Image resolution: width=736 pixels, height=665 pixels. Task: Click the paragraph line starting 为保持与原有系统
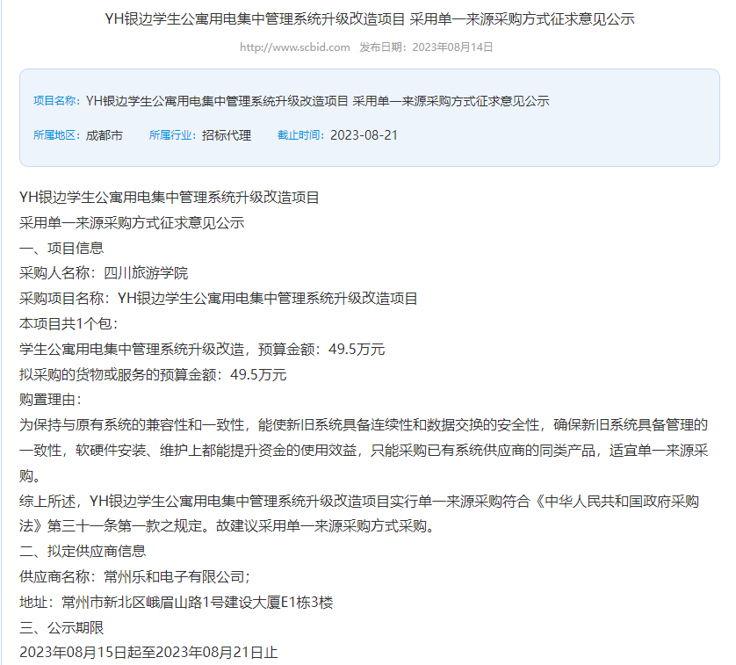[364, 425]
